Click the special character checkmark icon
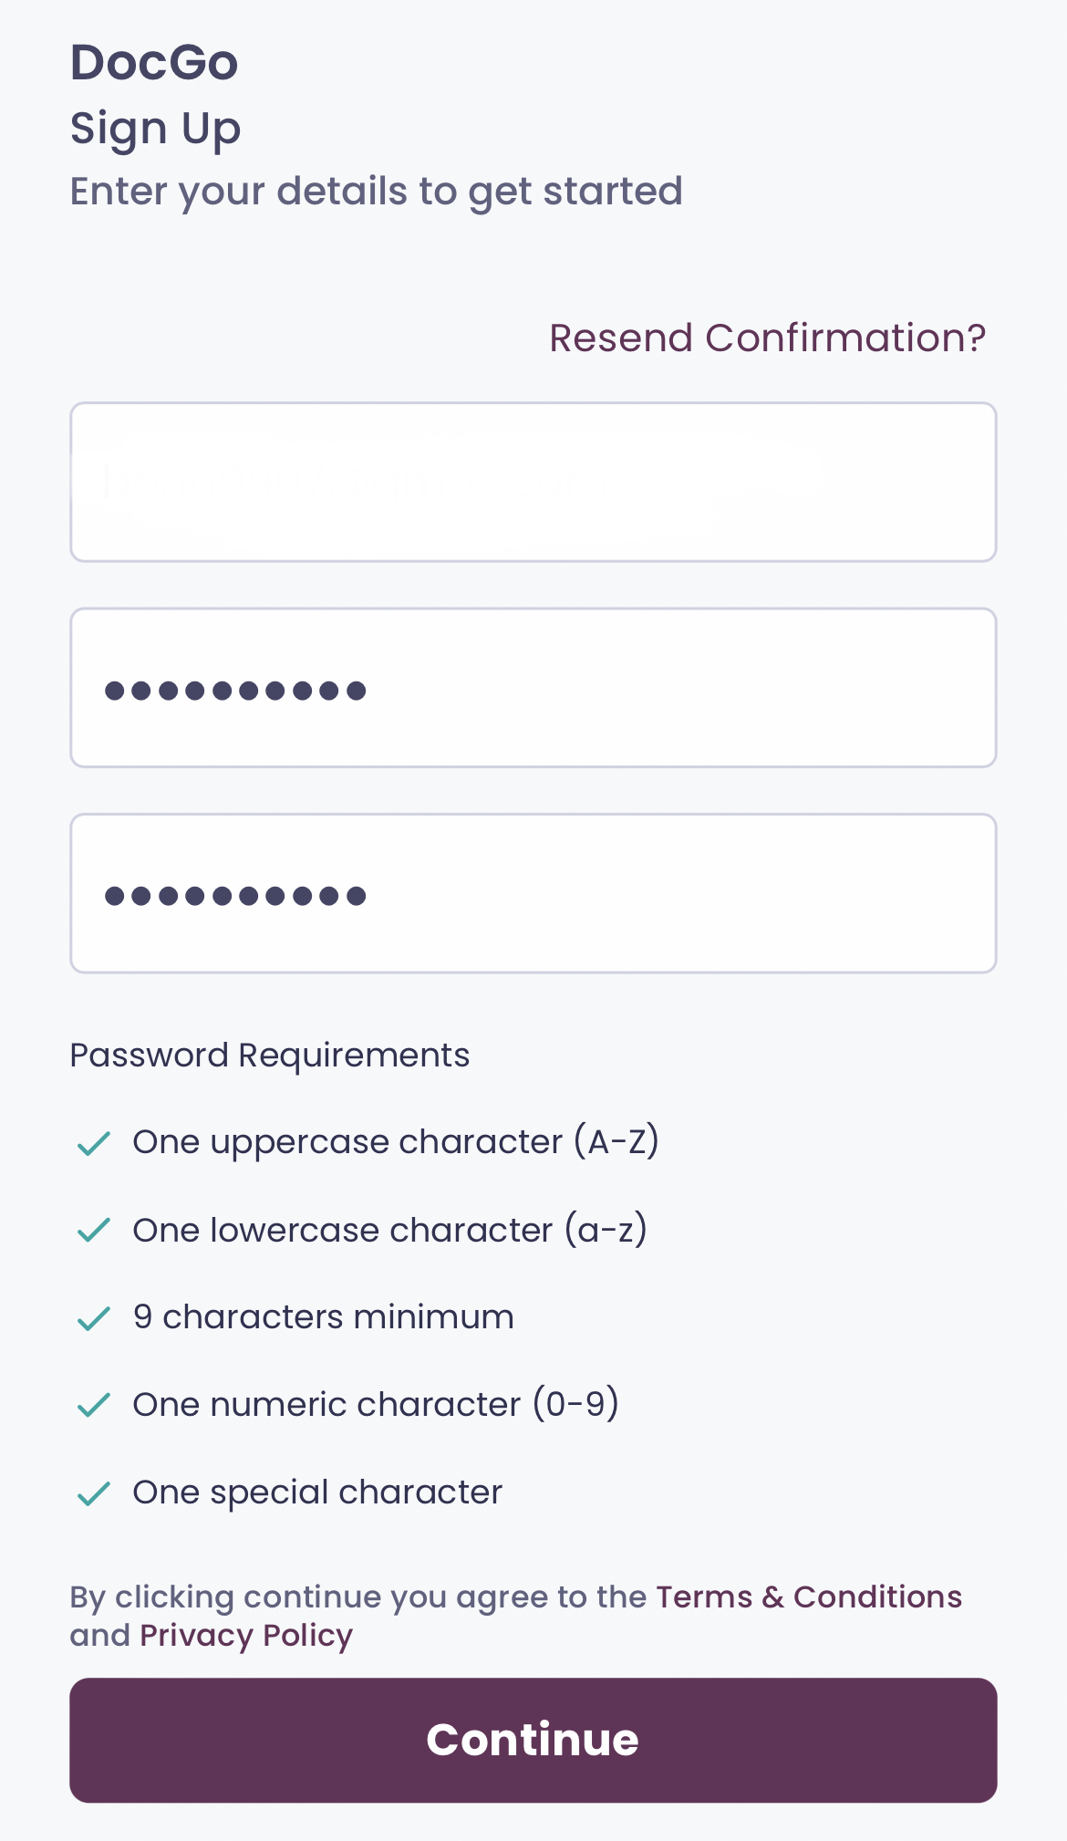The width and height of the screenshot is (1067, 1841). (x=93, y=1493)
